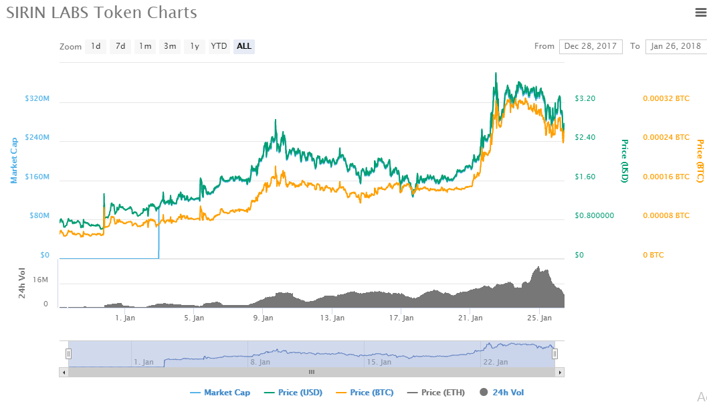Click the scrollbar left arrow
The image size is (707, 402).
tap(64, 372)
